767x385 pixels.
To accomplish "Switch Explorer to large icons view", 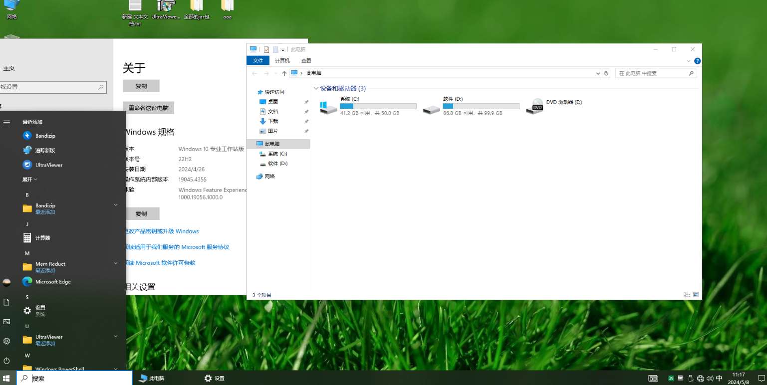I will click(x=696, y=295).
